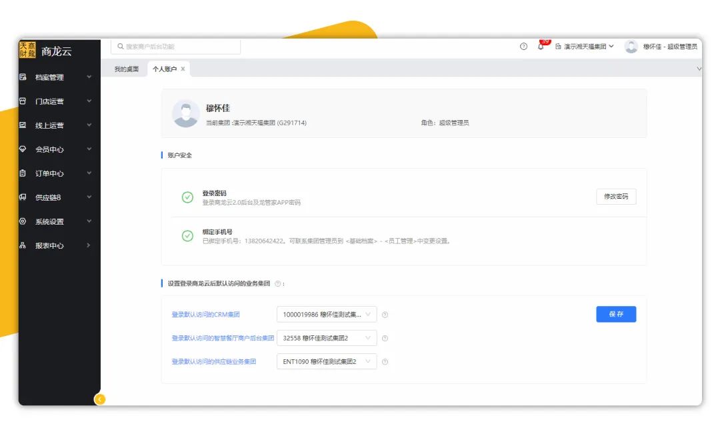Collapse sidebar with yellow arrow button
This screenshot has width=720, height=442.
[99, 399]
